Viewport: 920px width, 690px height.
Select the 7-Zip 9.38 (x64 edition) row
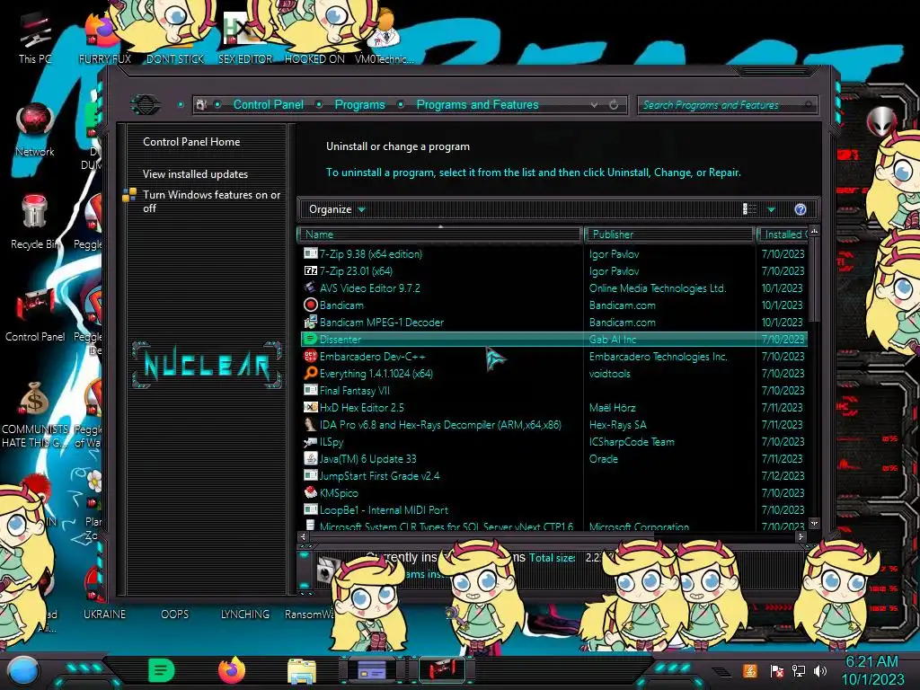pyautogui.click(x=553, y=254)
